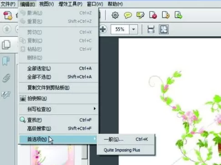Open the 文件(F) menu
Image resolution: width=221 pixels, height=165 pixels.
(8, 4)
